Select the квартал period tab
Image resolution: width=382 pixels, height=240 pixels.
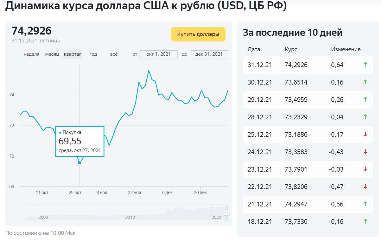tap(73, 54)
